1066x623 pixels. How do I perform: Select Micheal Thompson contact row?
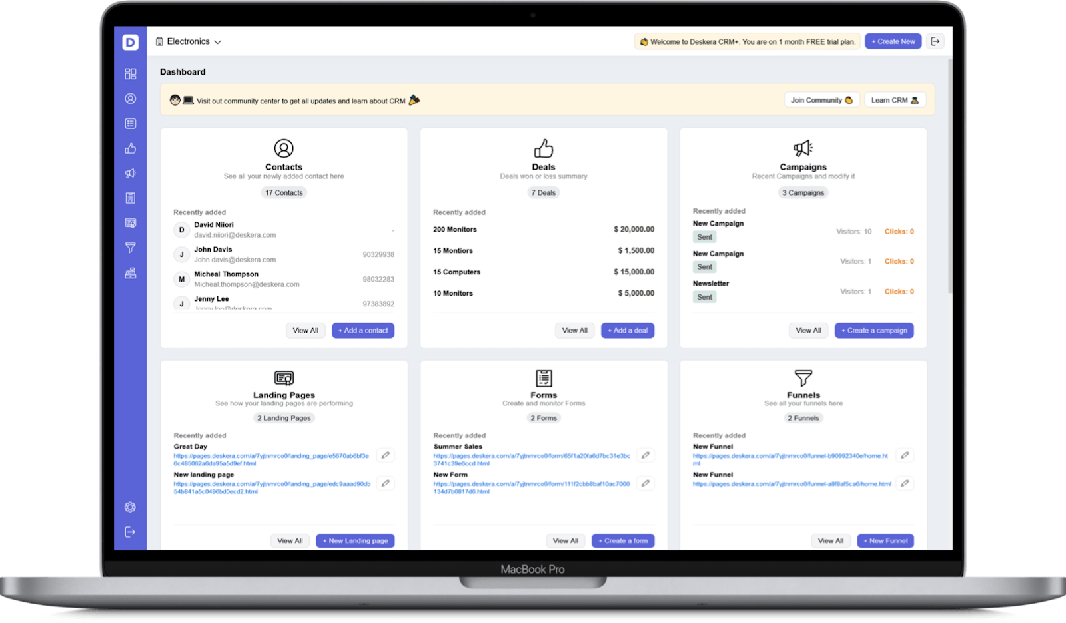click(x=284, y=279)
